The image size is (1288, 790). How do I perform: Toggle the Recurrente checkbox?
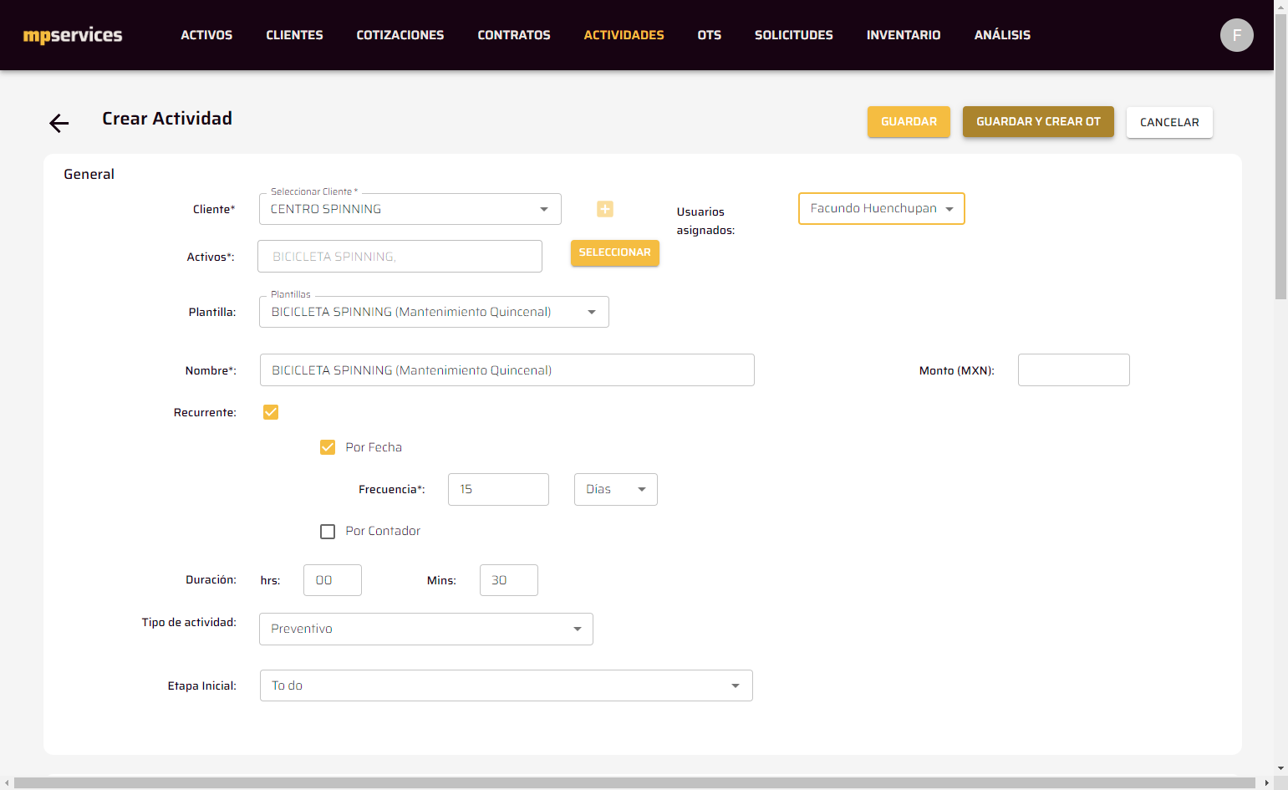[x=271, y=412]
